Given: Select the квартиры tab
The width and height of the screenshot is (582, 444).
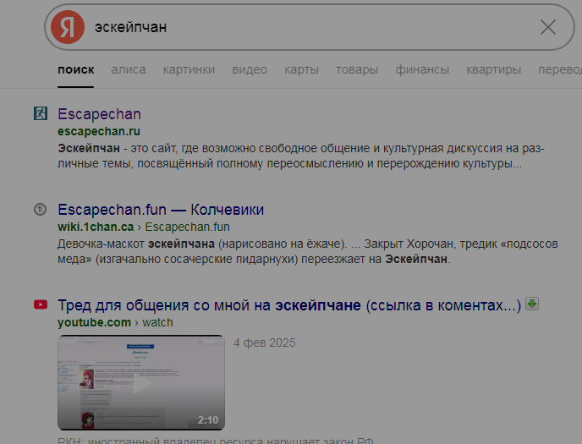Looking at the screenshot, I should pyautogui.click(x=494, y=69).
